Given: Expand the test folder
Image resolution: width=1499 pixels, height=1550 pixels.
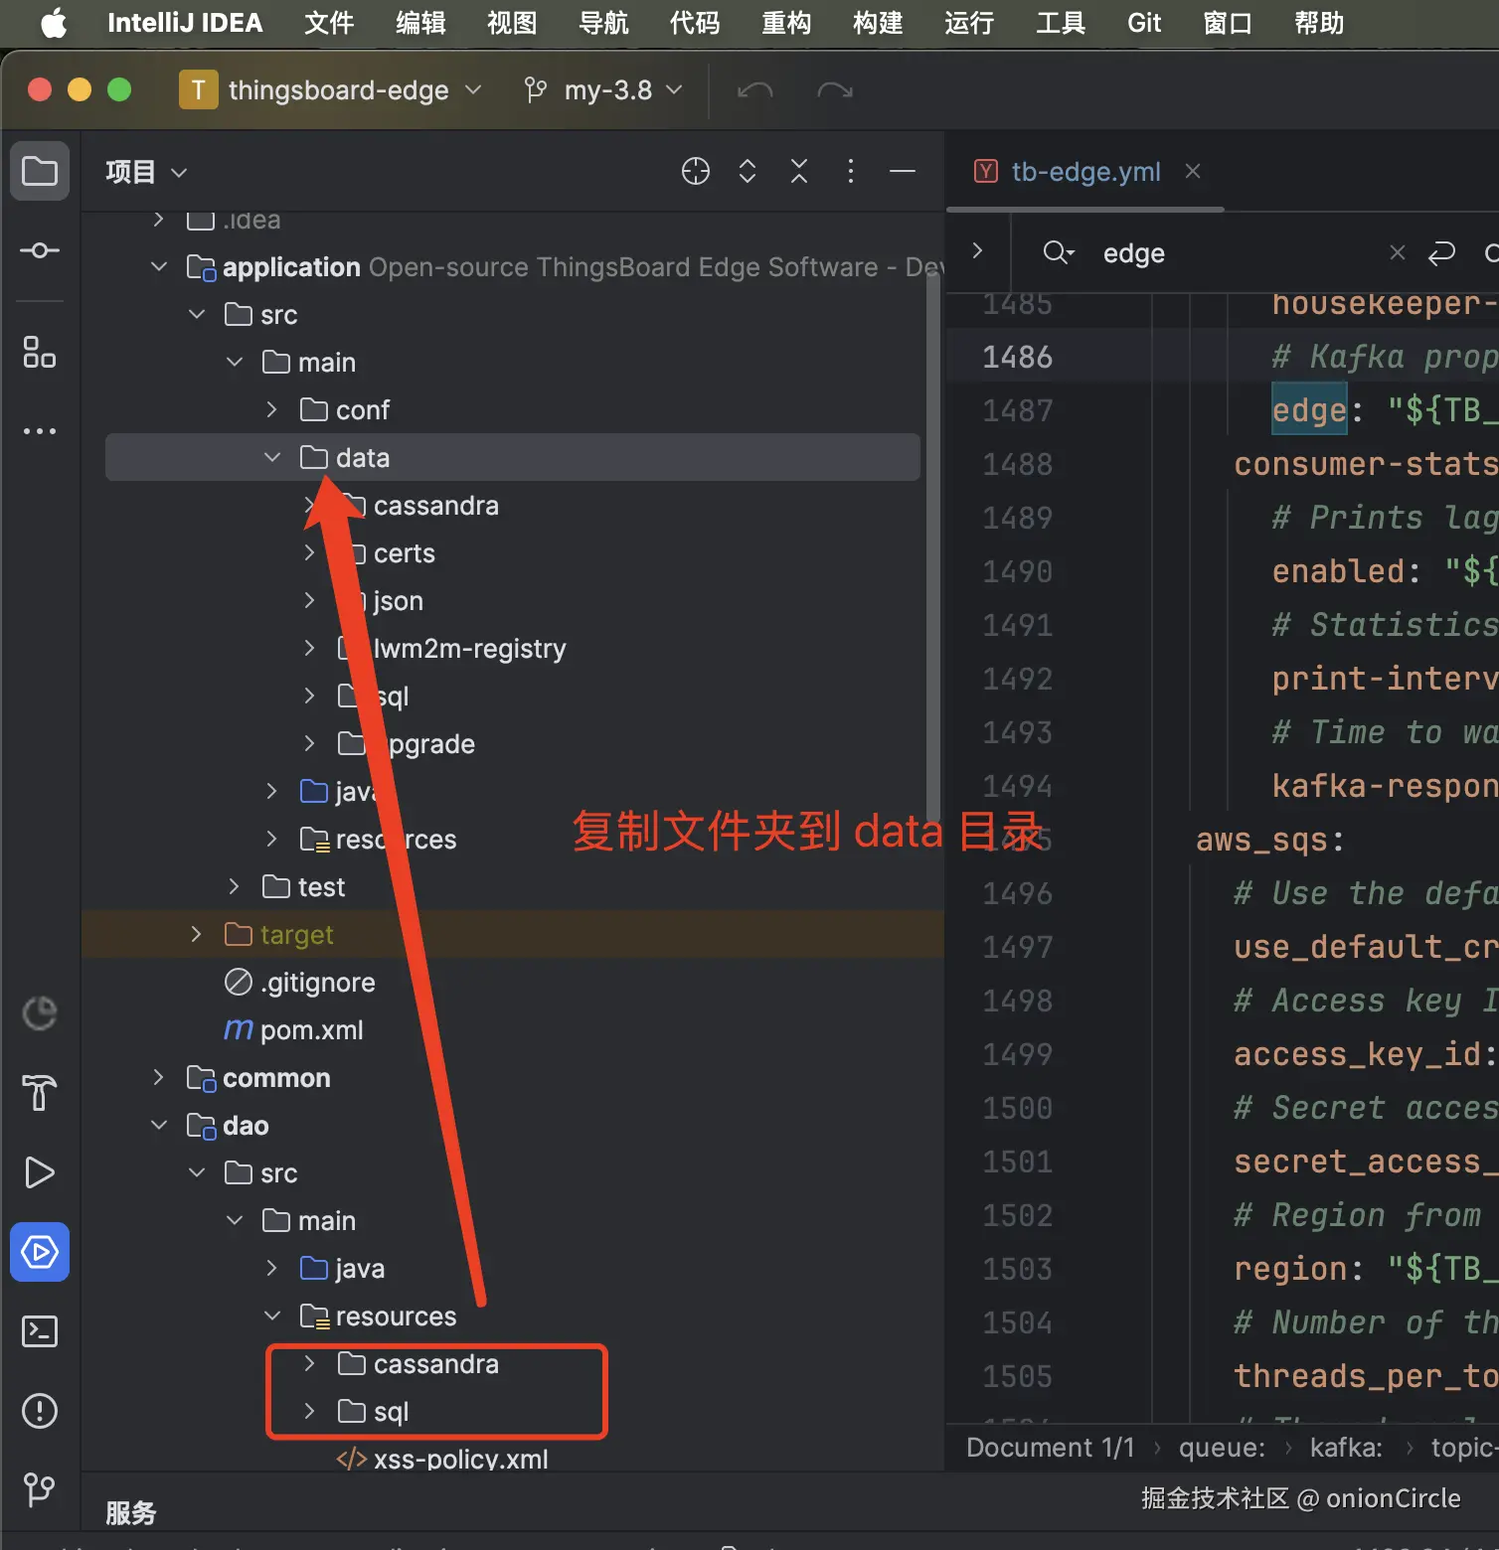Looking at the screenshot, I should click(235, 887).
